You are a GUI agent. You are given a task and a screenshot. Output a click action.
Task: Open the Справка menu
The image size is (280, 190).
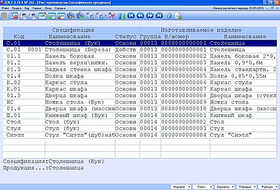pos(60,8)
